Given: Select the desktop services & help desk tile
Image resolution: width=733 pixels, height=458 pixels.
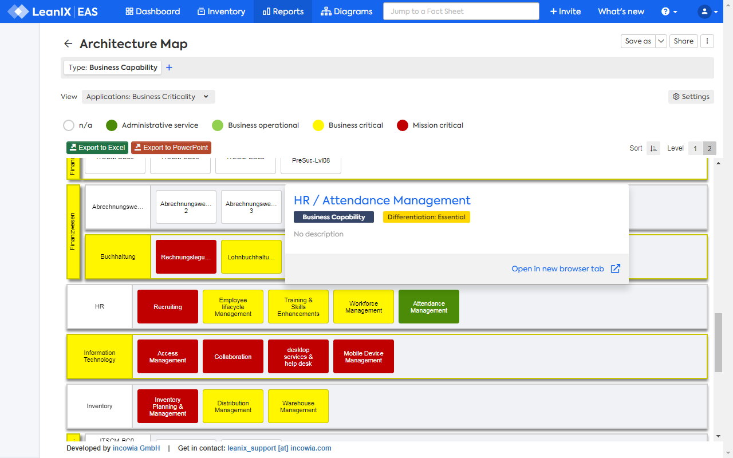Looking at the screenshot, I should (298, 357).
